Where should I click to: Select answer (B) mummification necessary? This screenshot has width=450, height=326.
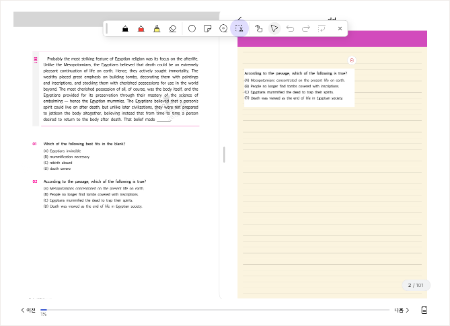point(67,157)
